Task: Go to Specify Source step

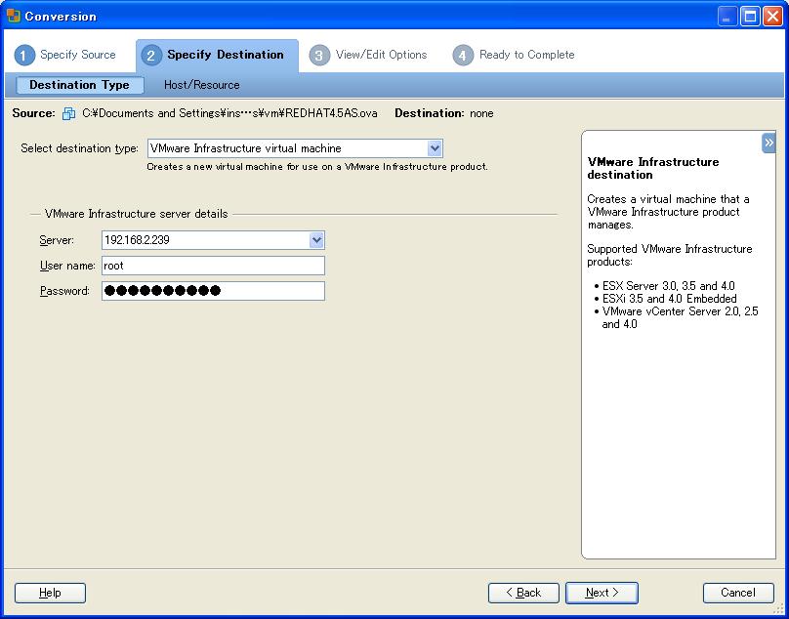Action: (64, 55)
